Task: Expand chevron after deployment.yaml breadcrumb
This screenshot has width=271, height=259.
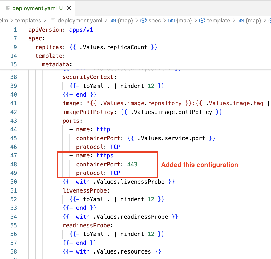Action: coord(106,21)
